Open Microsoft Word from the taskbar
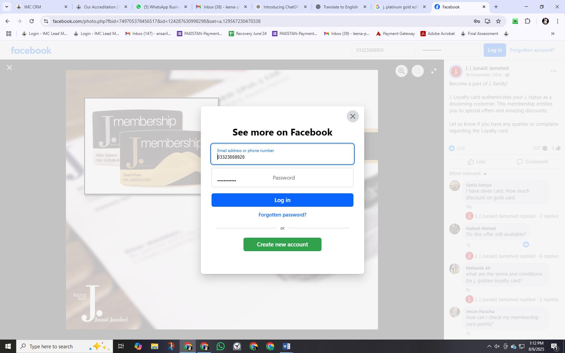This screenshot has height=353, width=565. pyautogui.click(x=287, y=346)
